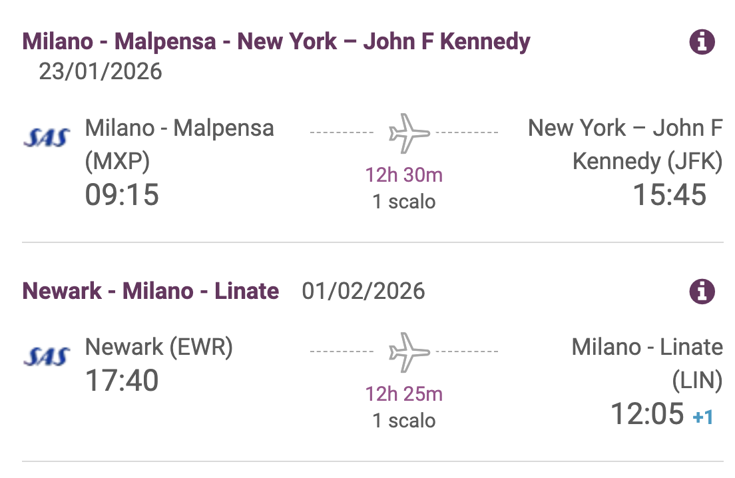
Task: Select the Milano - Malpensa - New York heading
Action: coord(276,42)
